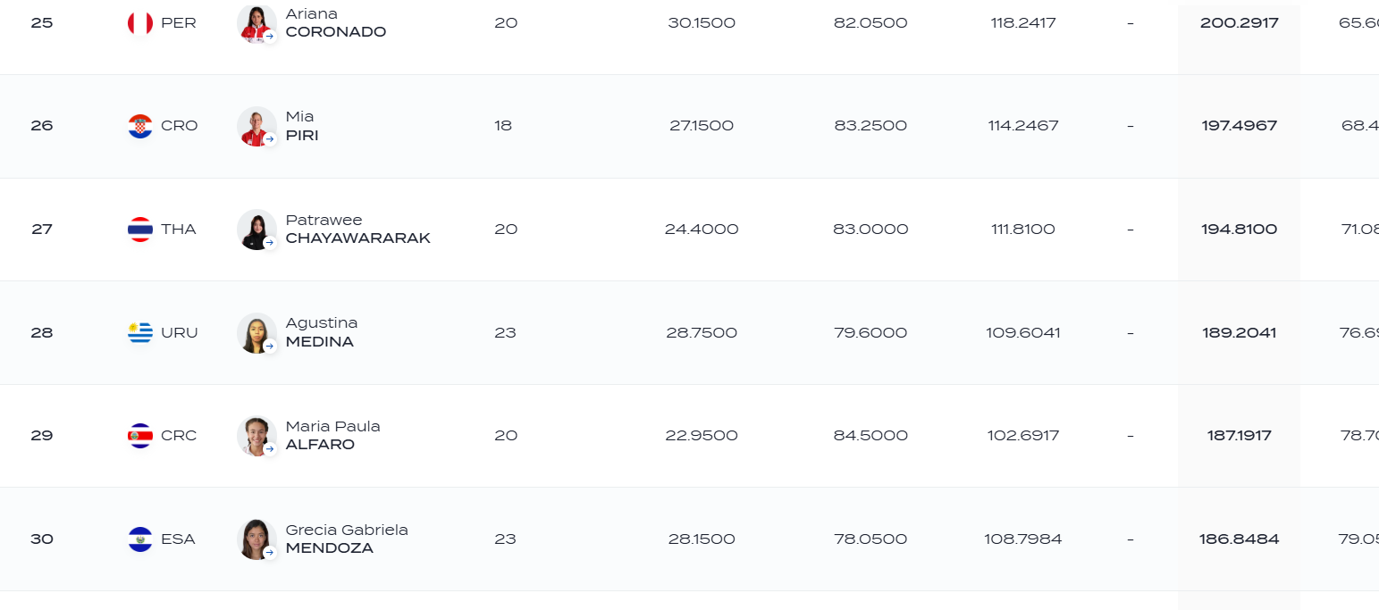Click the Thailand flag icon
The image size is (1379, 610).
[x=140, y=230]
